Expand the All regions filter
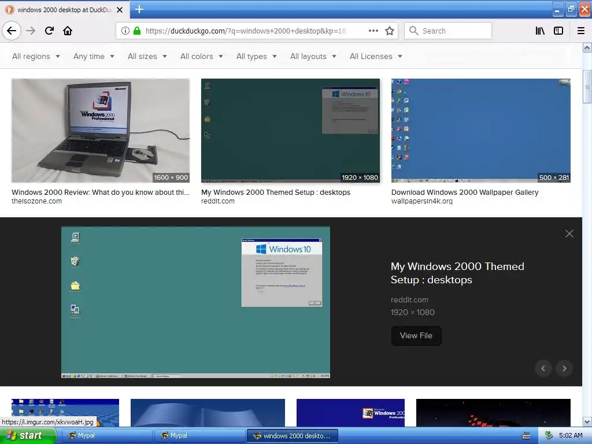The width and height of the screenshot is (592, 444). [x=36, y=56]
